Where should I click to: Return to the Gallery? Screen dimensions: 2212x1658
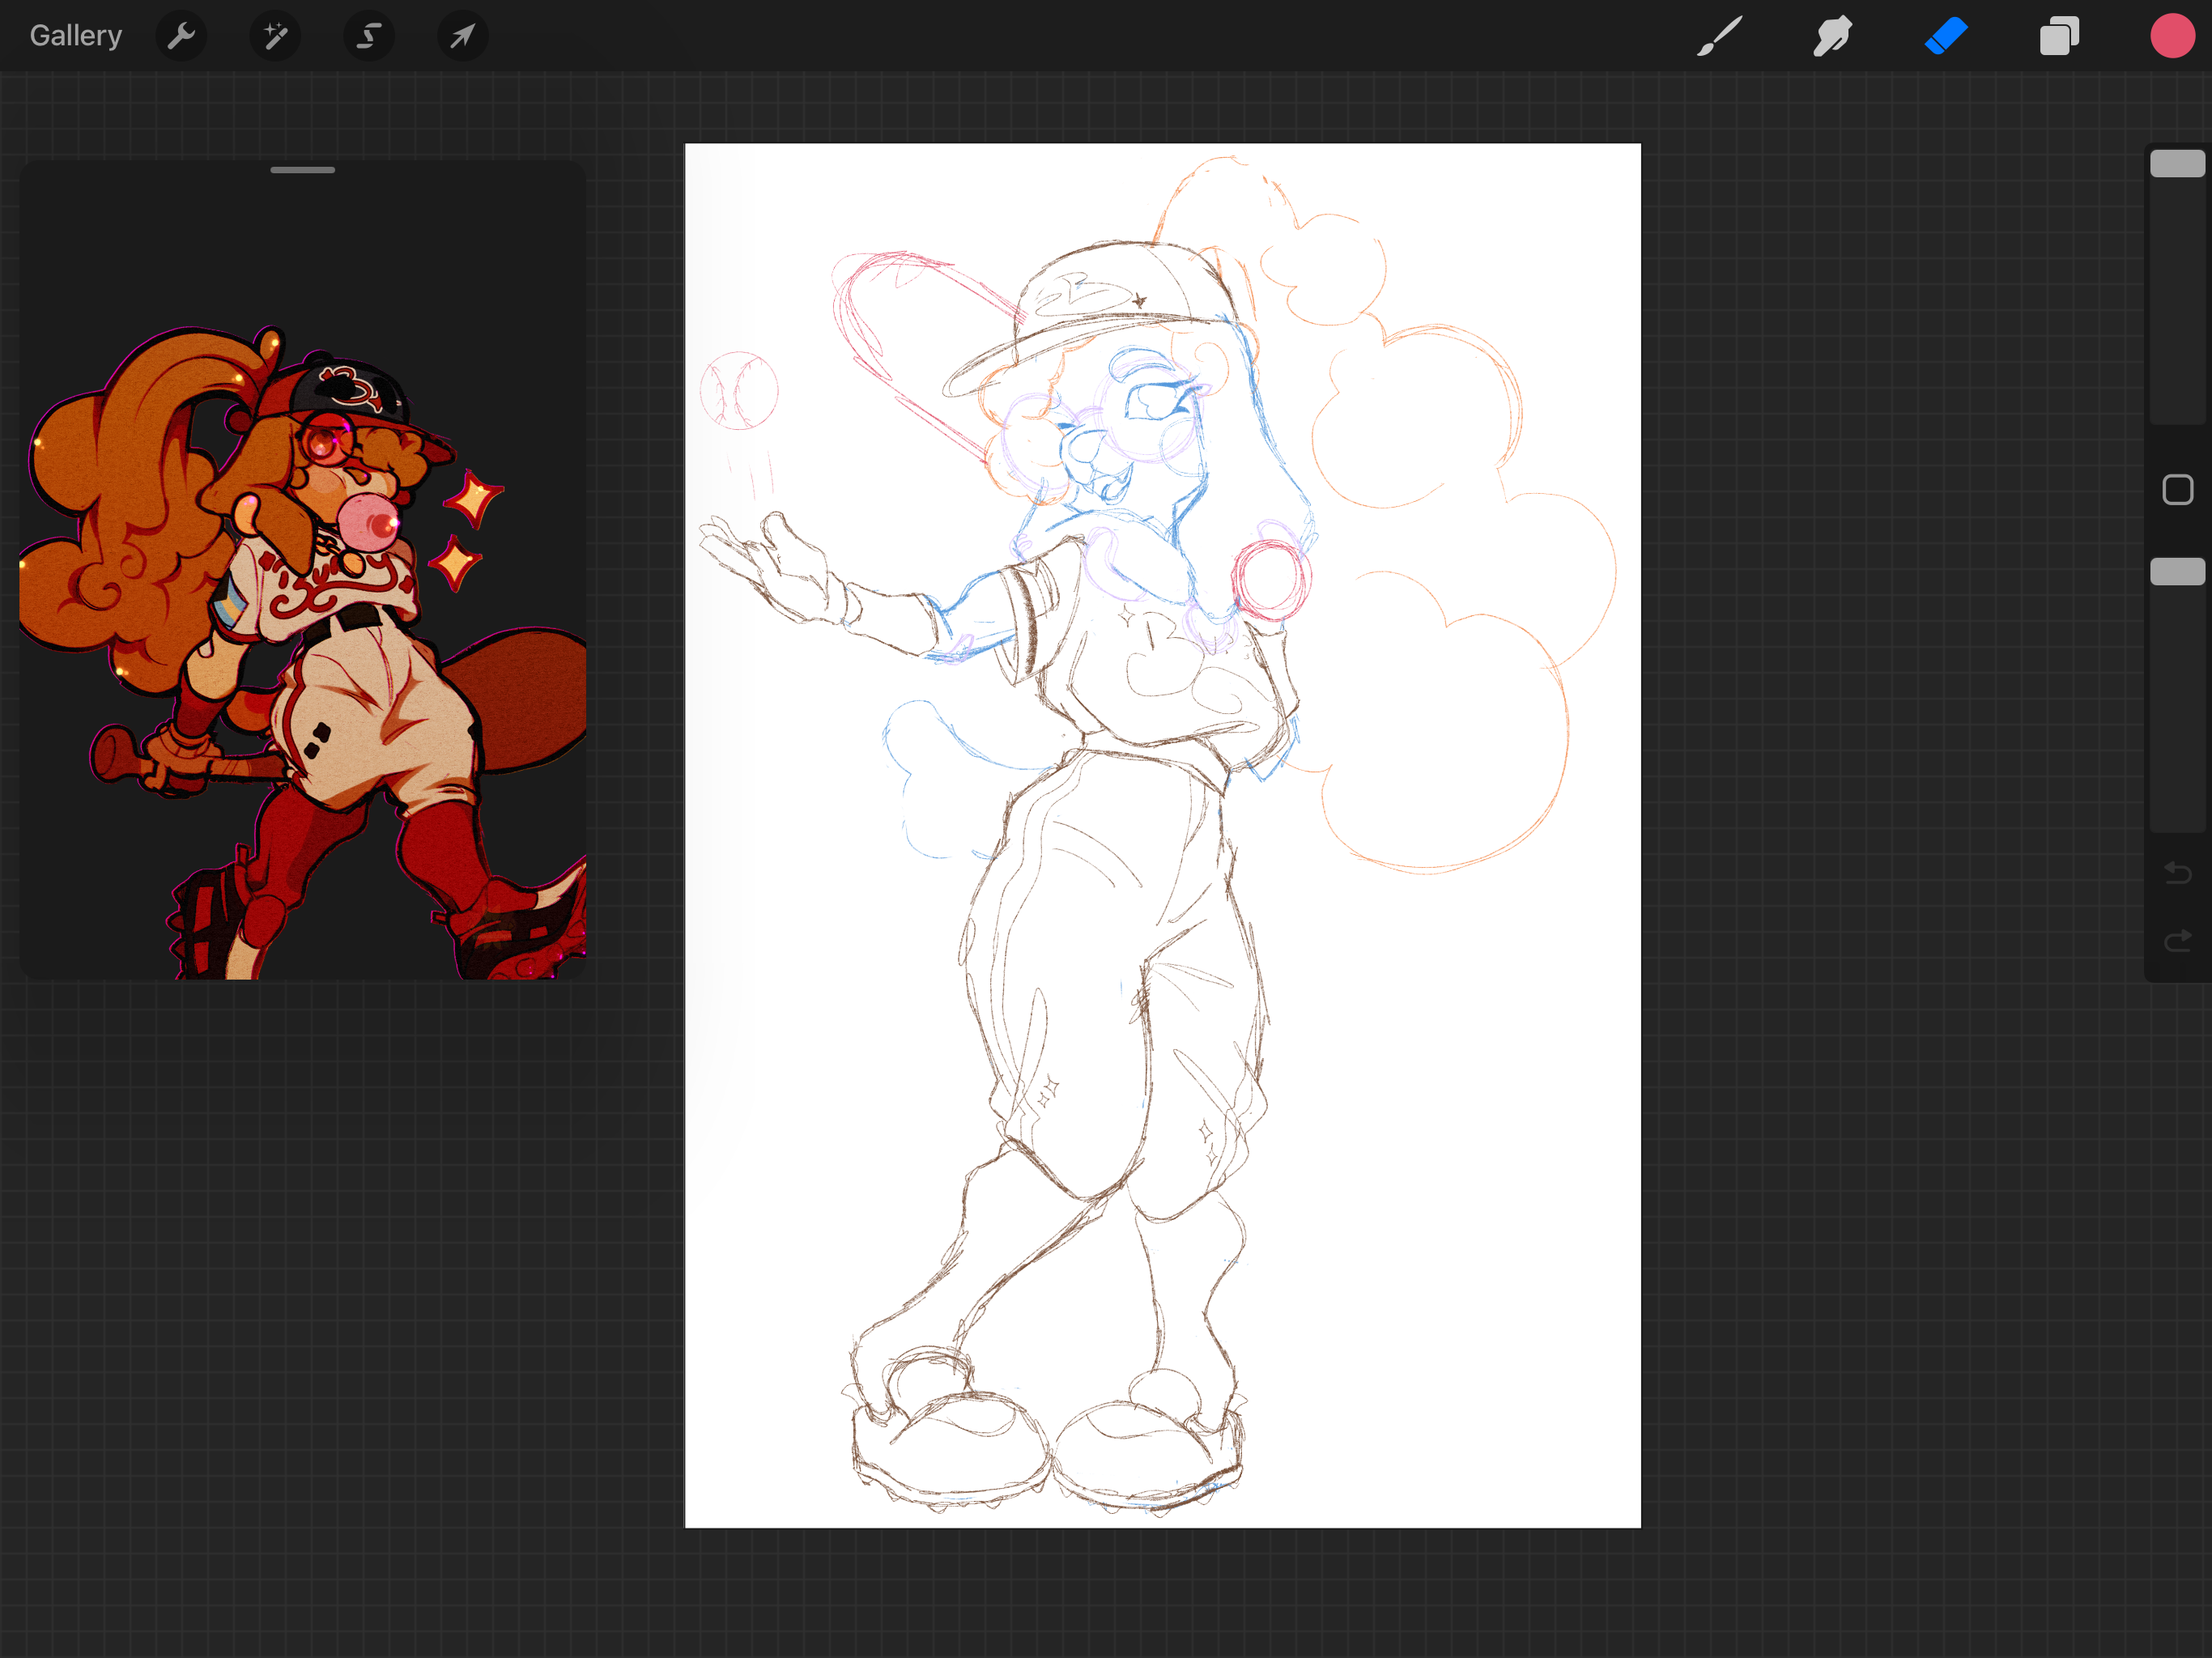pyautogui.click(x=76, y=36)
